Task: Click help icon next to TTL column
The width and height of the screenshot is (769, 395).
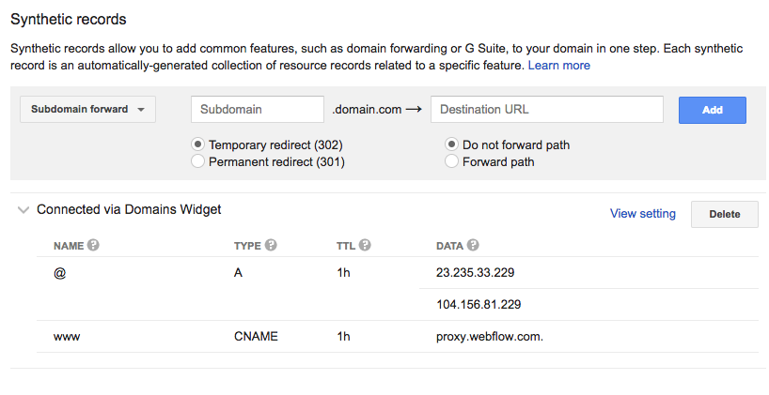Action: coord(365,245)
